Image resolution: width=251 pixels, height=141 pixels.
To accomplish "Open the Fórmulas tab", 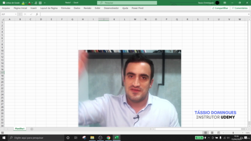I will point(65,8).
